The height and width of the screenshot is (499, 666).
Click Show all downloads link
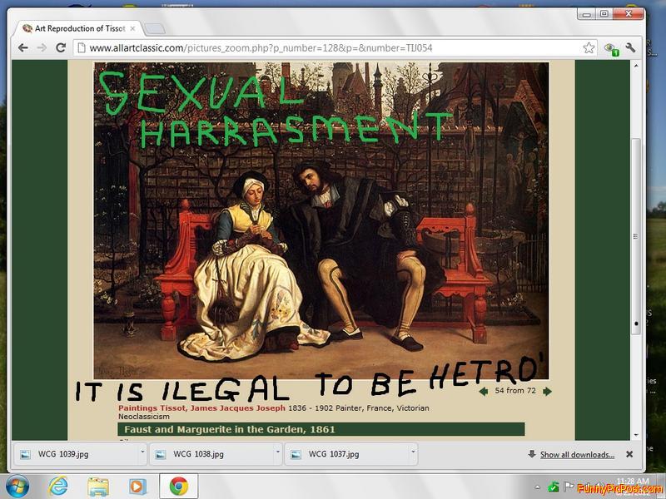coord(577,455)
